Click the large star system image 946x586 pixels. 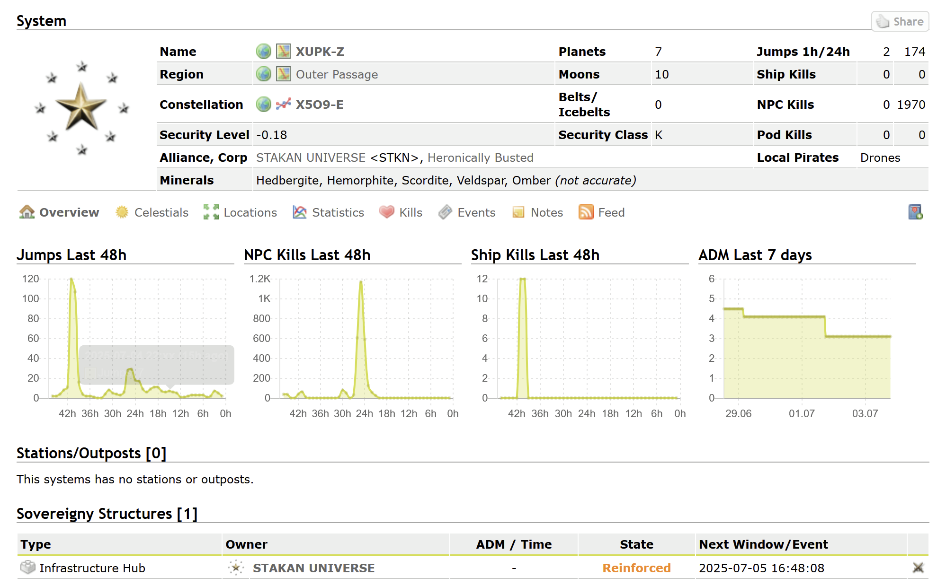click(x=81, y=108)
